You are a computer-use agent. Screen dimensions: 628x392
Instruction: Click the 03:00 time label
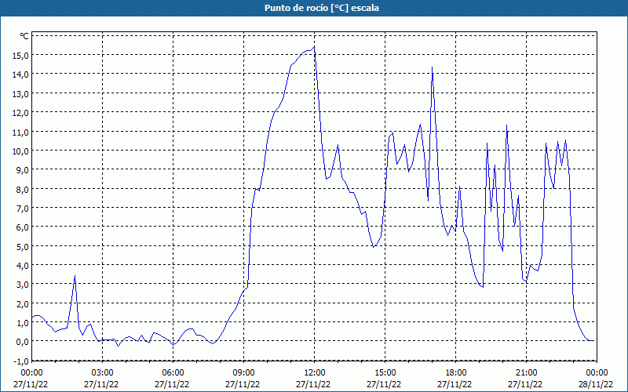[x=103, y=373]
